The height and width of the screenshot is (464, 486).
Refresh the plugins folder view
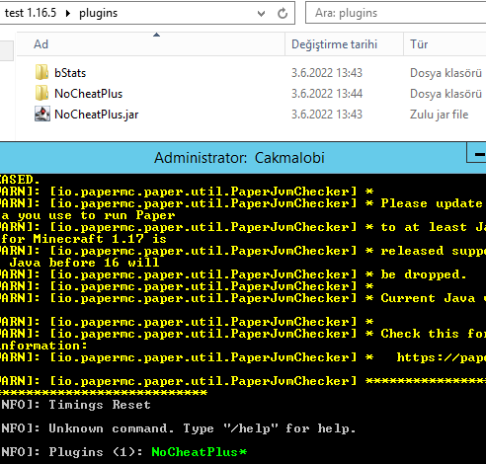(283, 13)
